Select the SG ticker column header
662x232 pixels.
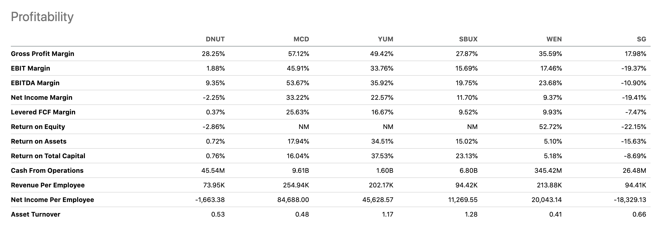pos(641,39)
